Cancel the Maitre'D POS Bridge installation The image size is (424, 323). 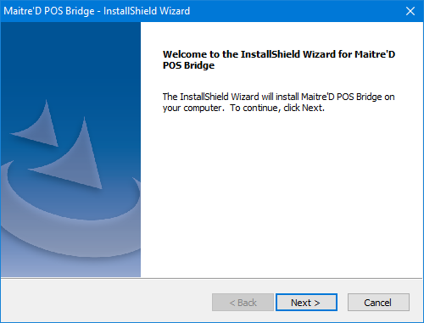coord(378,303)
